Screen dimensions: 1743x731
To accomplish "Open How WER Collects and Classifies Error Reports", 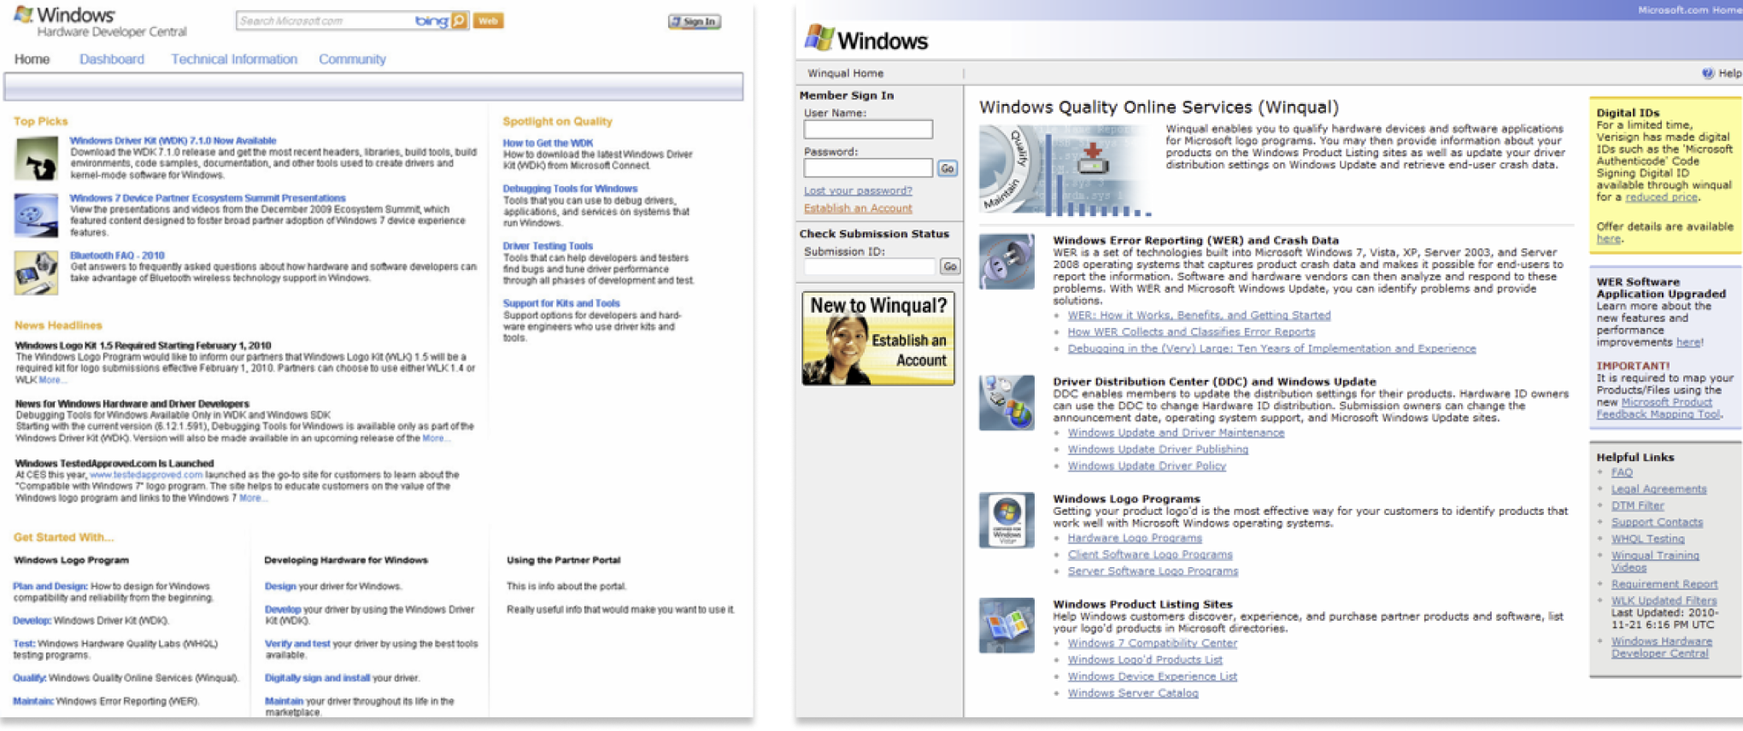I will (x=1191, y=332).
